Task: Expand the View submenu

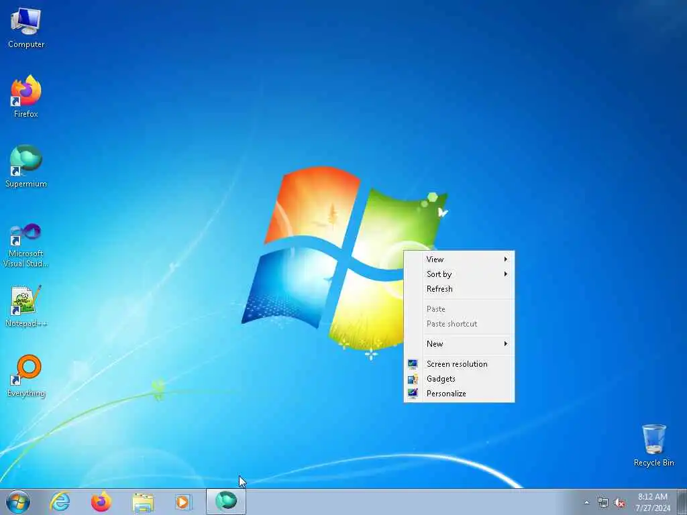Action: (459, 260)
